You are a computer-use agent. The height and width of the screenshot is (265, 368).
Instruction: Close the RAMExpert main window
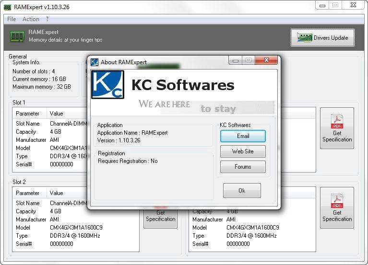tap(353, 5)
